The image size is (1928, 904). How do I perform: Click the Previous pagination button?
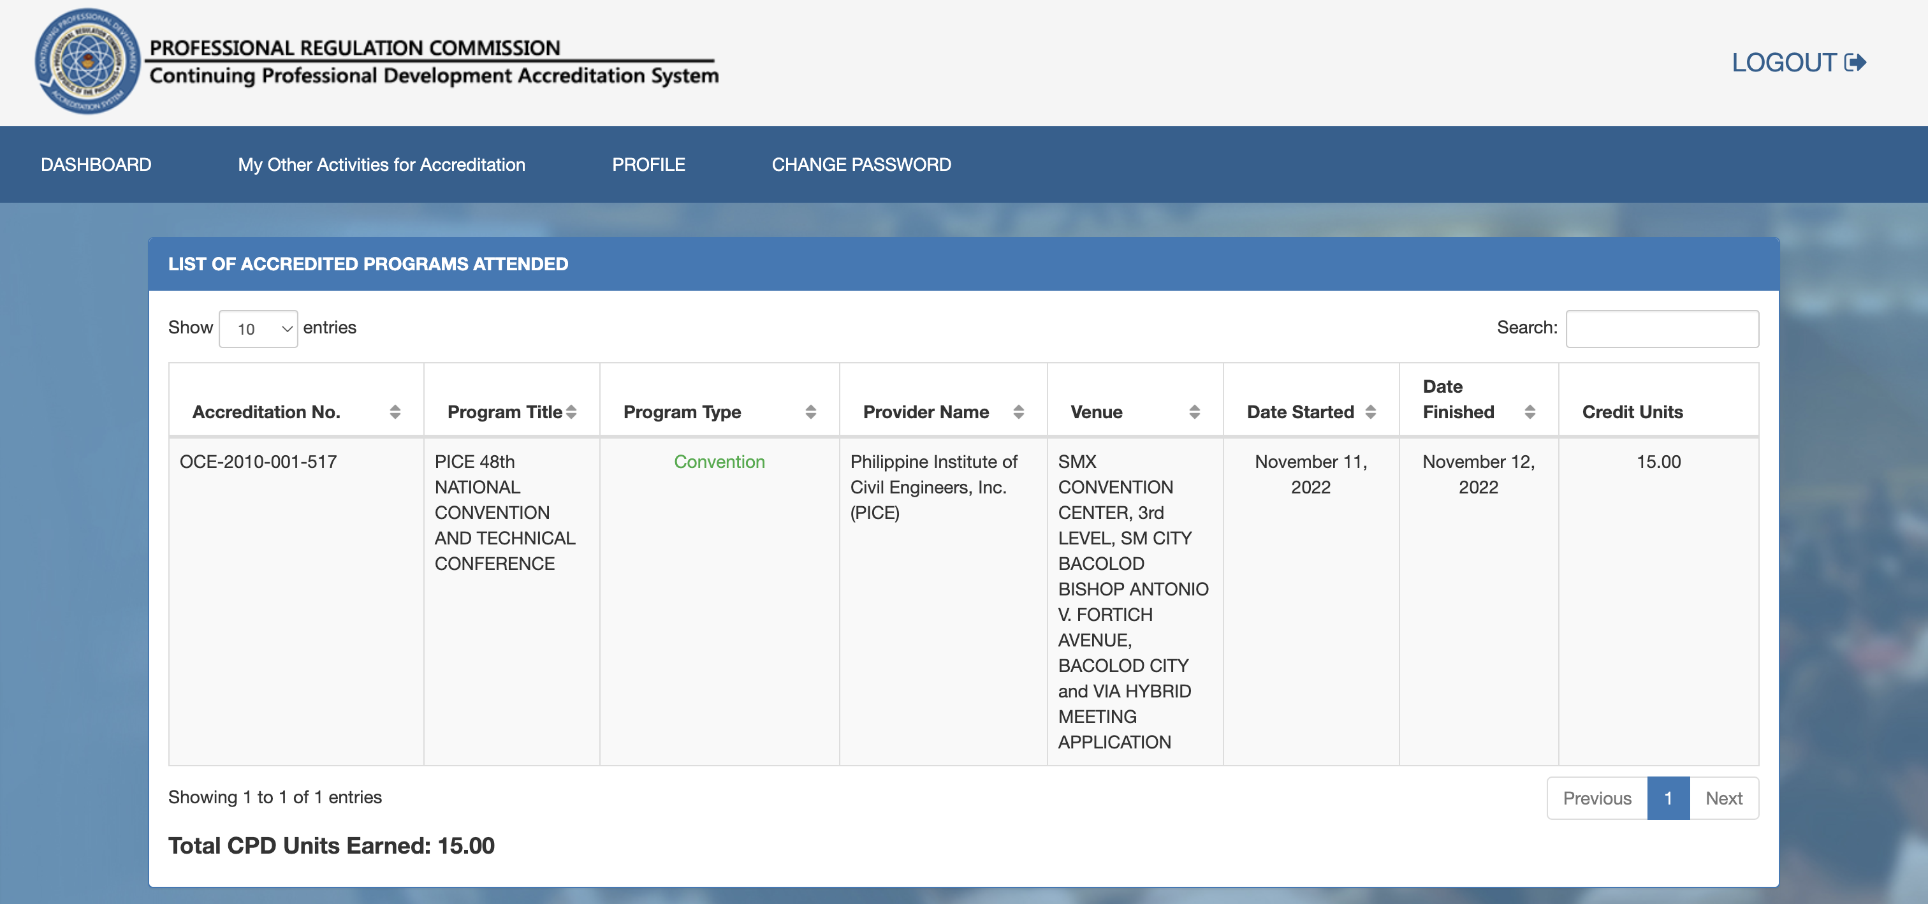pos(1596,798)
